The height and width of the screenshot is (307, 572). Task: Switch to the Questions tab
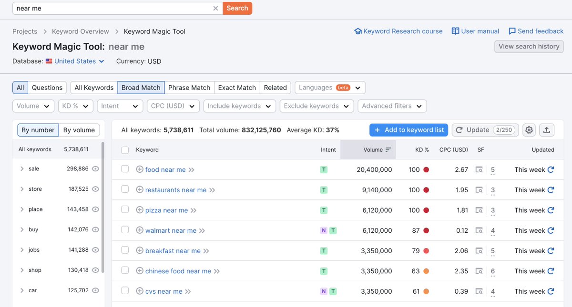coord(47,88)
